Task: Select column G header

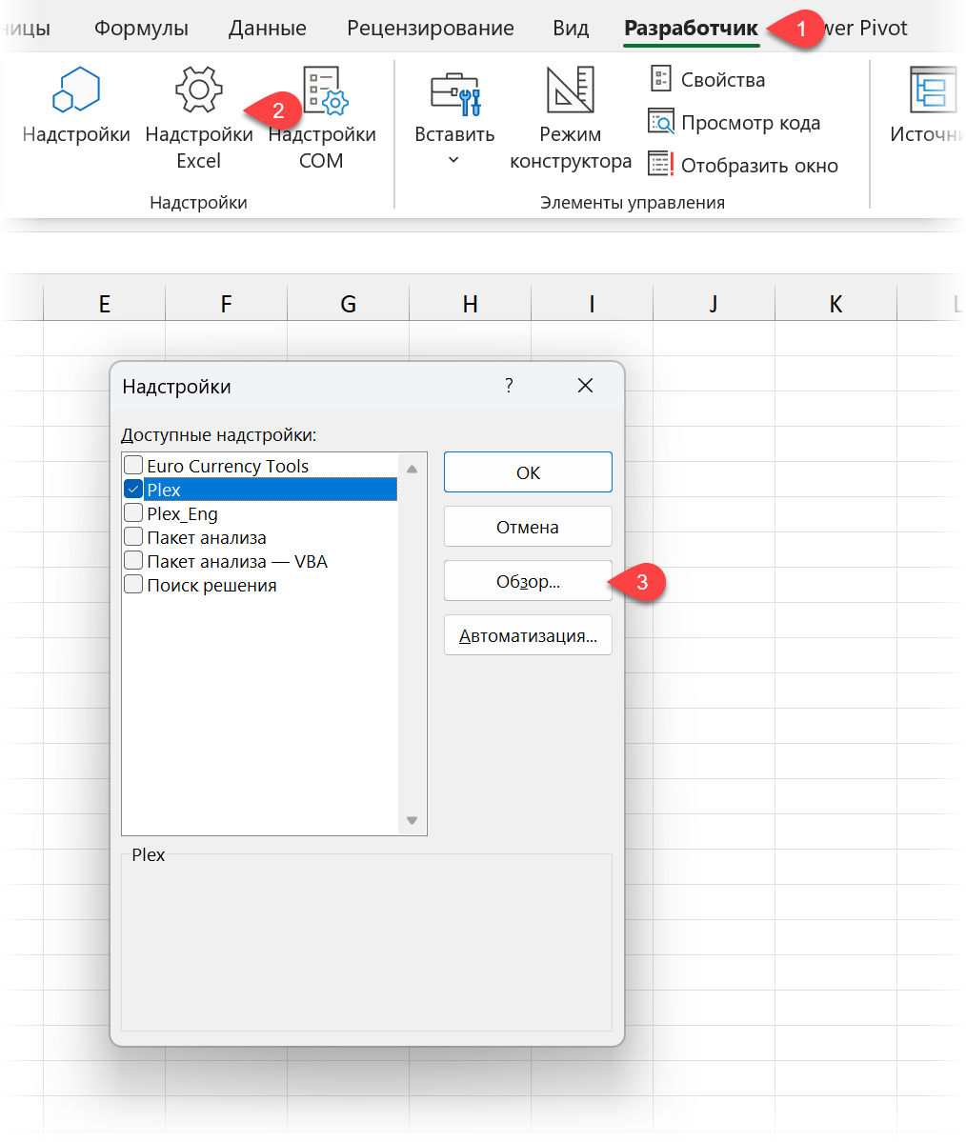Action: (348, 304)
